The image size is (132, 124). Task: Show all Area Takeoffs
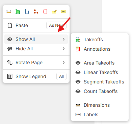pyautogui.click(x=100, y=63)
